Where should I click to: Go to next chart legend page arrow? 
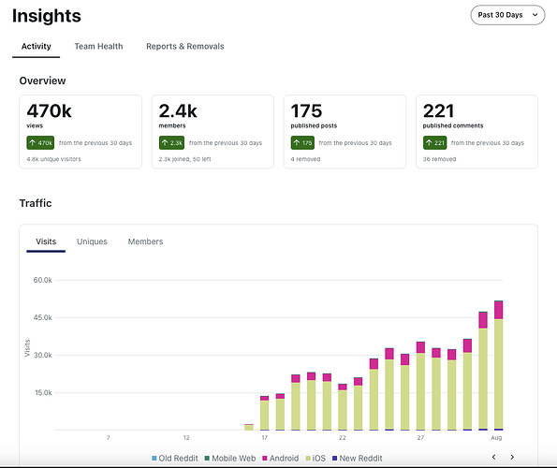(512, 457)
